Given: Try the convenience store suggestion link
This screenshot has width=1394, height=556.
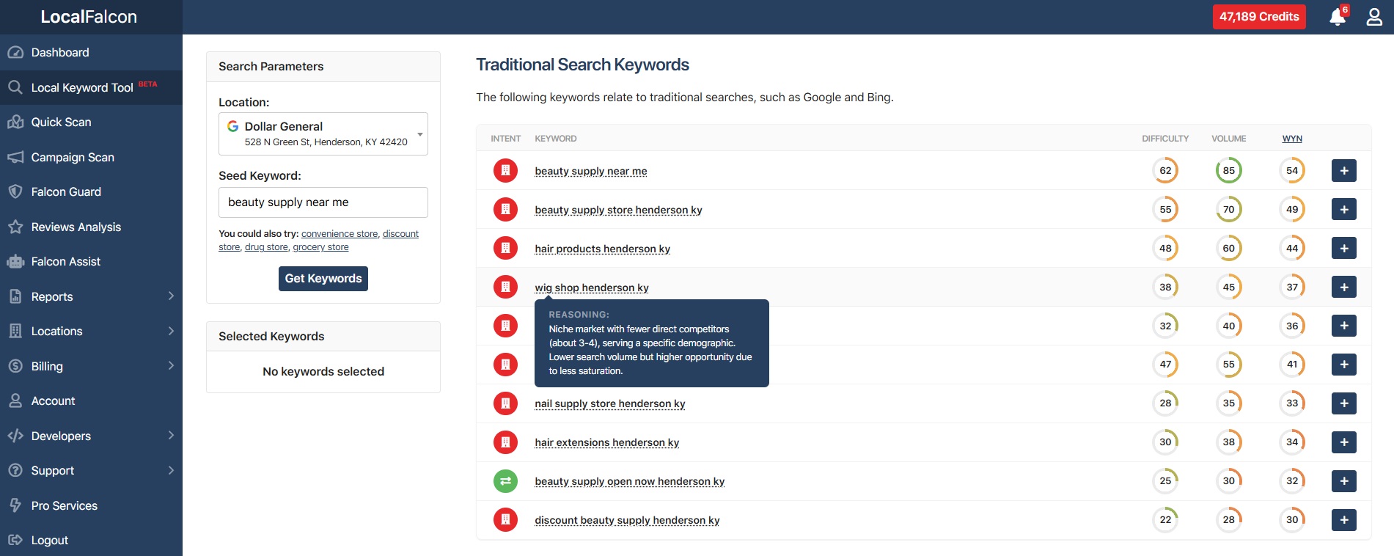Looking at the screenshot, I should pos(340,234).
